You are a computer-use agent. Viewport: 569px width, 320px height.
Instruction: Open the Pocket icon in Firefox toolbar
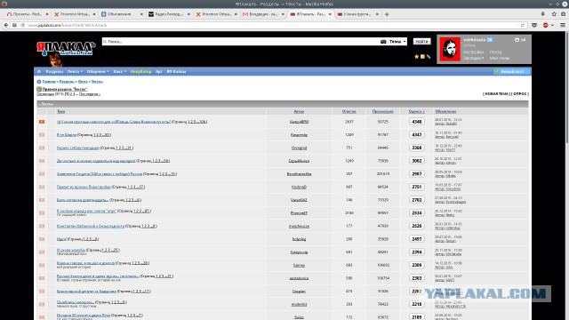click(x=534, y=25)
